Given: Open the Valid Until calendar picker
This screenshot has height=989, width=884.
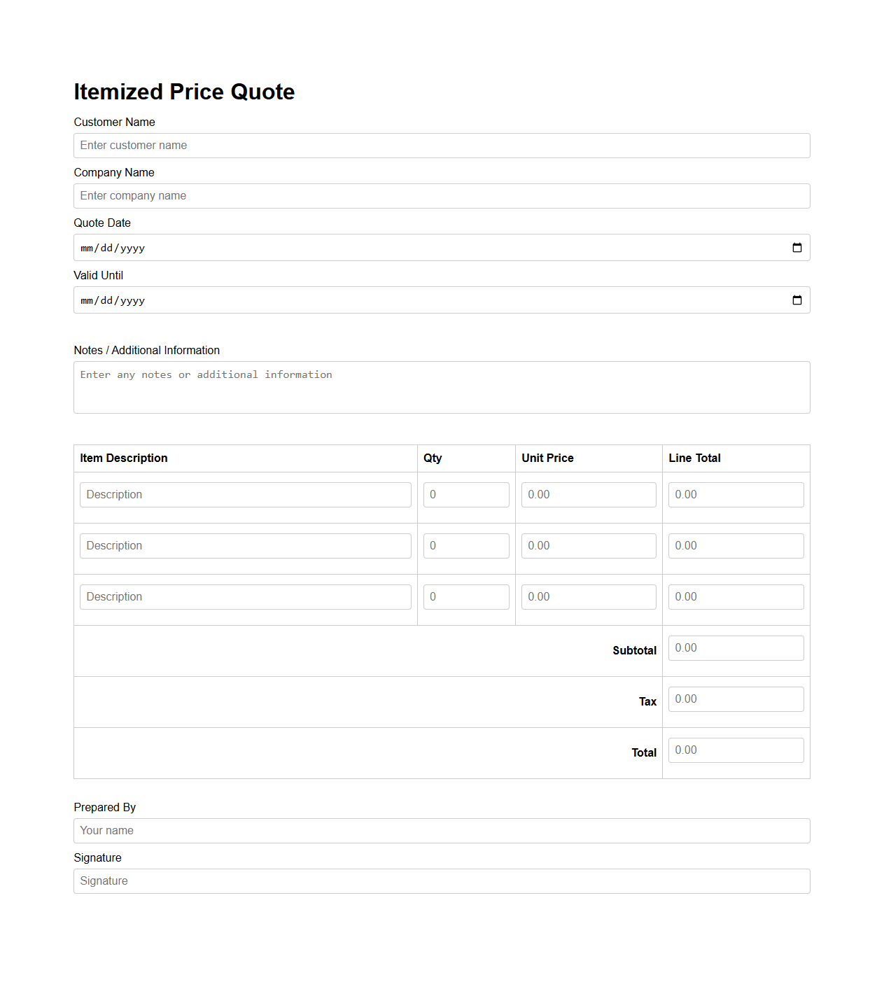Looking at the screenshot, I should [x=797, y=300].
